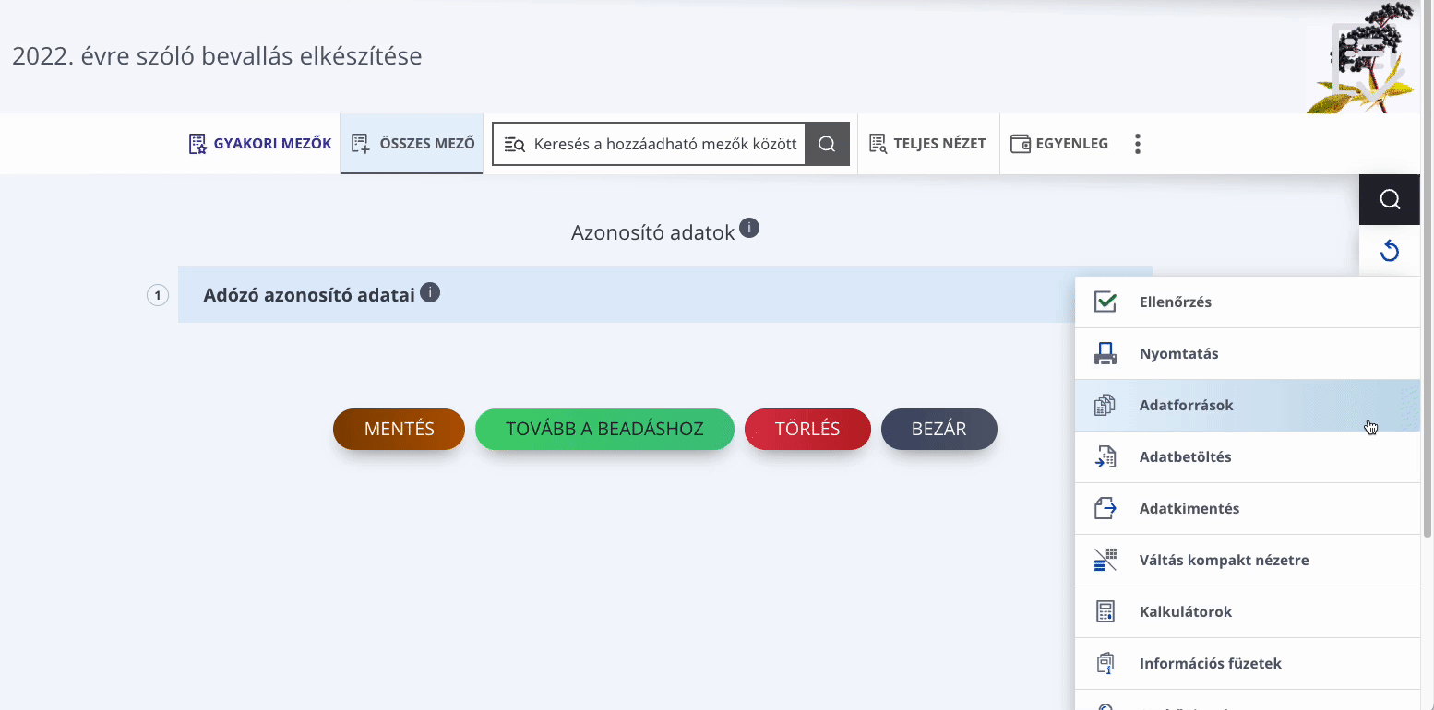Click the Információs füzetek booklet icon
1434x710 pixels.
coord(1105,663)
